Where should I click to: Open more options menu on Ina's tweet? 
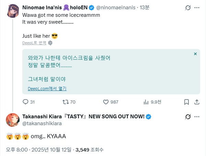point(197,8)
